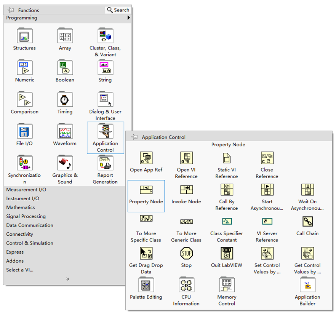Screen dimensions: 336x313
Task: Open the String palette
Action: [x=105, y=68]
